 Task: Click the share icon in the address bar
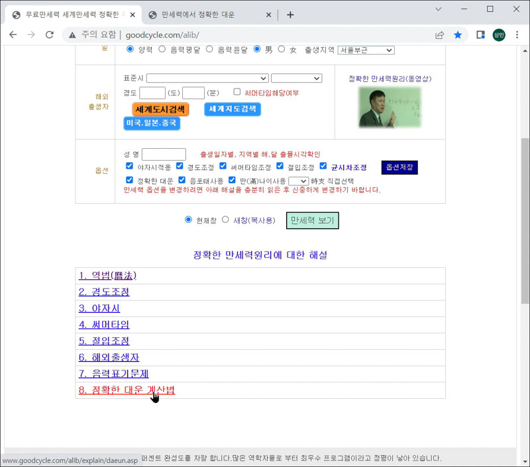pos(439,34)
